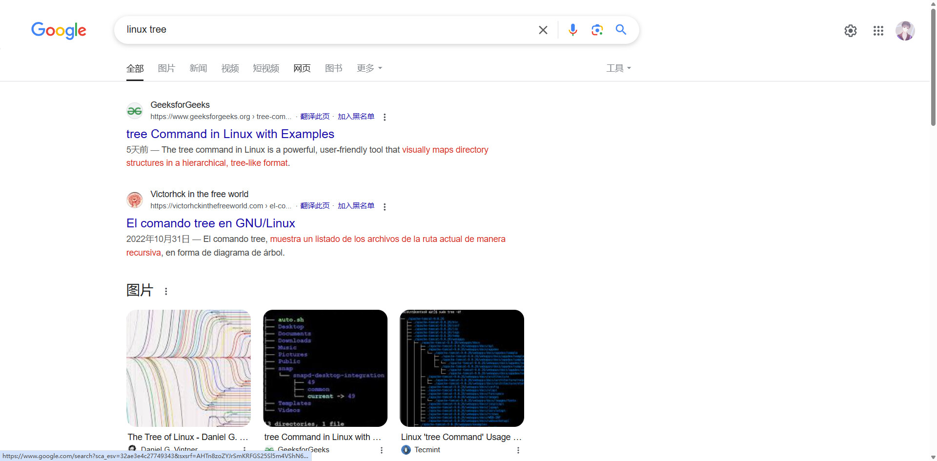This screenshot has width=937, height=461.
Task: Clear the search box with X icon
Action: (543, 30)
